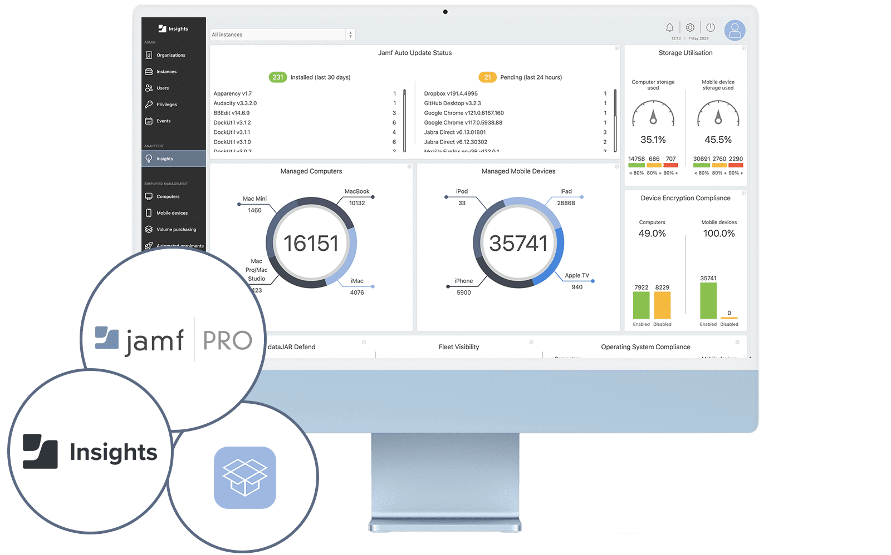The image size is (891, 555).
Task: Select Jabra Direct v6.12.30302 row
Action: pyautogui.click(x=515, y=142)
